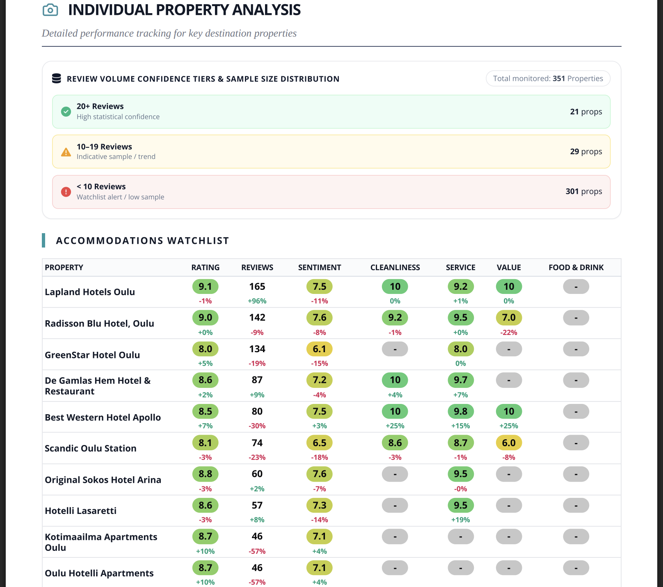
Task: Click the orange warning triangle for 10–19 Reviews
Action: click(x=66, y=152)
